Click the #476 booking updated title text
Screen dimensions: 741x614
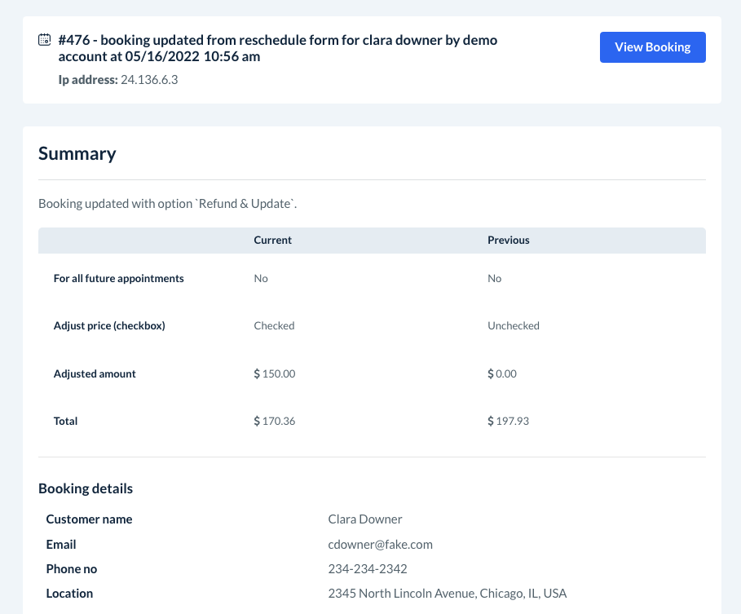[277, 48]
